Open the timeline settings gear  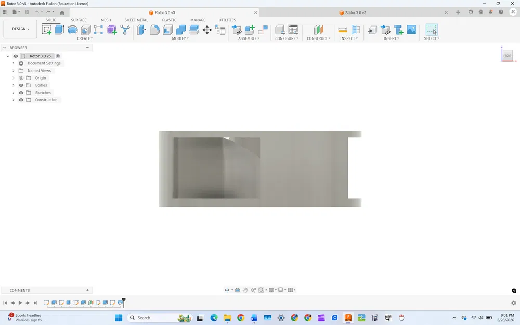coord(513,303)
